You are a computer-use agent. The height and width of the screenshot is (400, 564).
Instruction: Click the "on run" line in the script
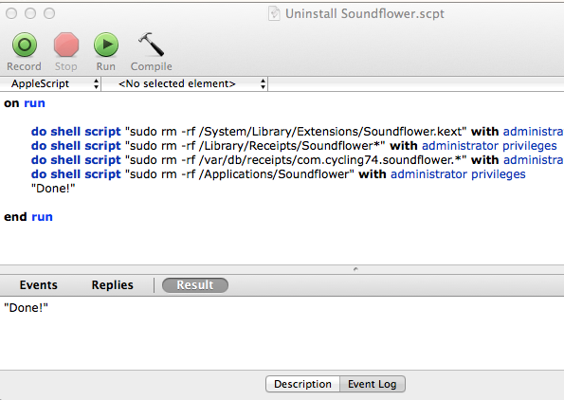click(25, 103)
